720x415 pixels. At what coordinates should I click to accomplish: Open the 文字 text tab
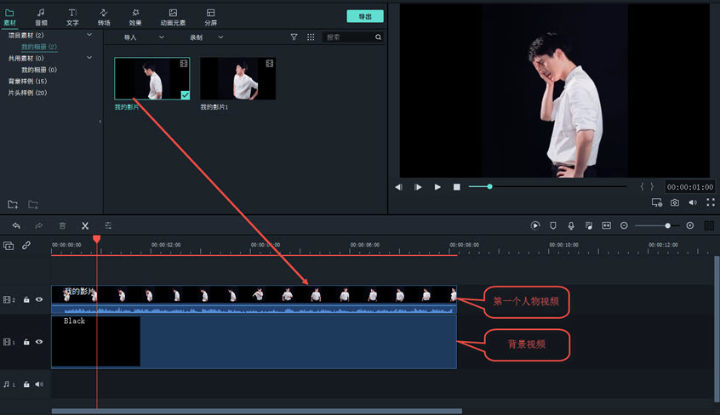click(x=72, y=17)
